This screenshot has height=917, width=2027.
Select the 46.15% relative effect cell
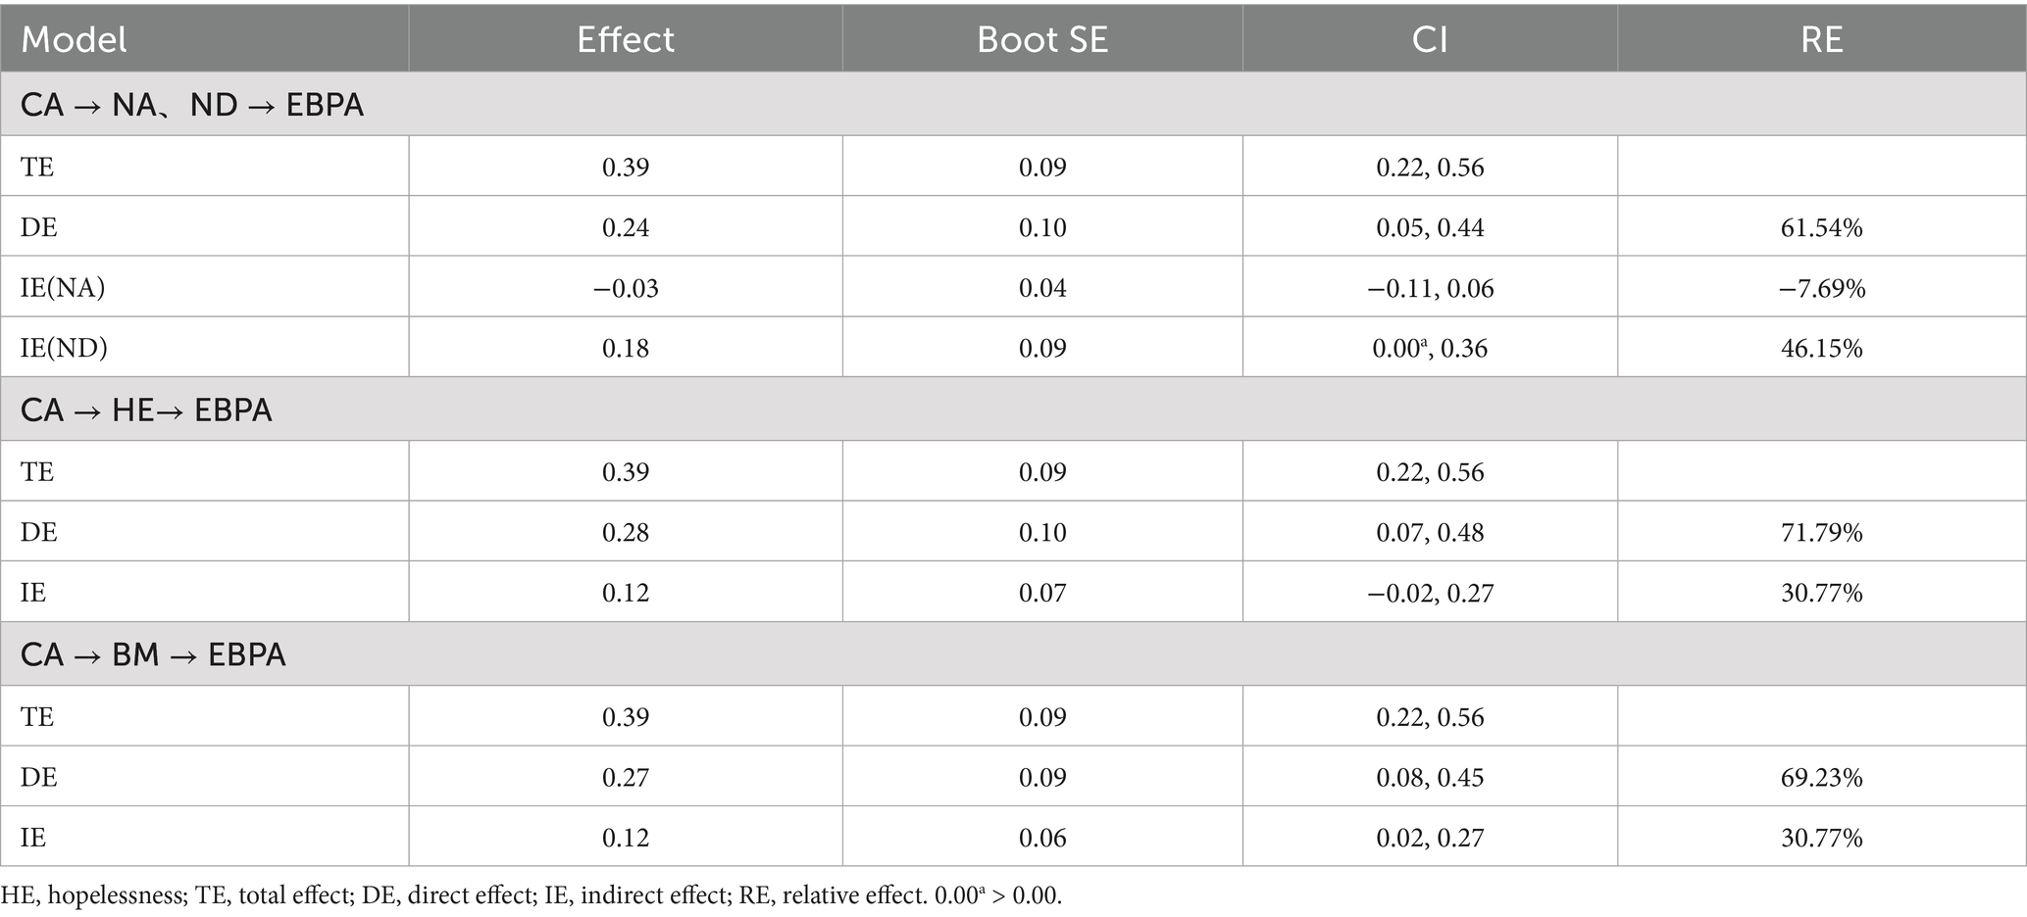coord(1822,349)
